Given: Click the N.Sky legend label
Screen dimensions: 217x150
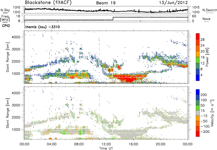Looking at the screenshot, I should pos(5,10).
